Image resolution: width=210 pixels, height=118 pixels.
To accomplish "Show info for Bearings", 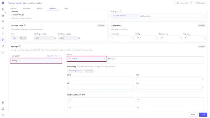I will [x=19, y=46].
